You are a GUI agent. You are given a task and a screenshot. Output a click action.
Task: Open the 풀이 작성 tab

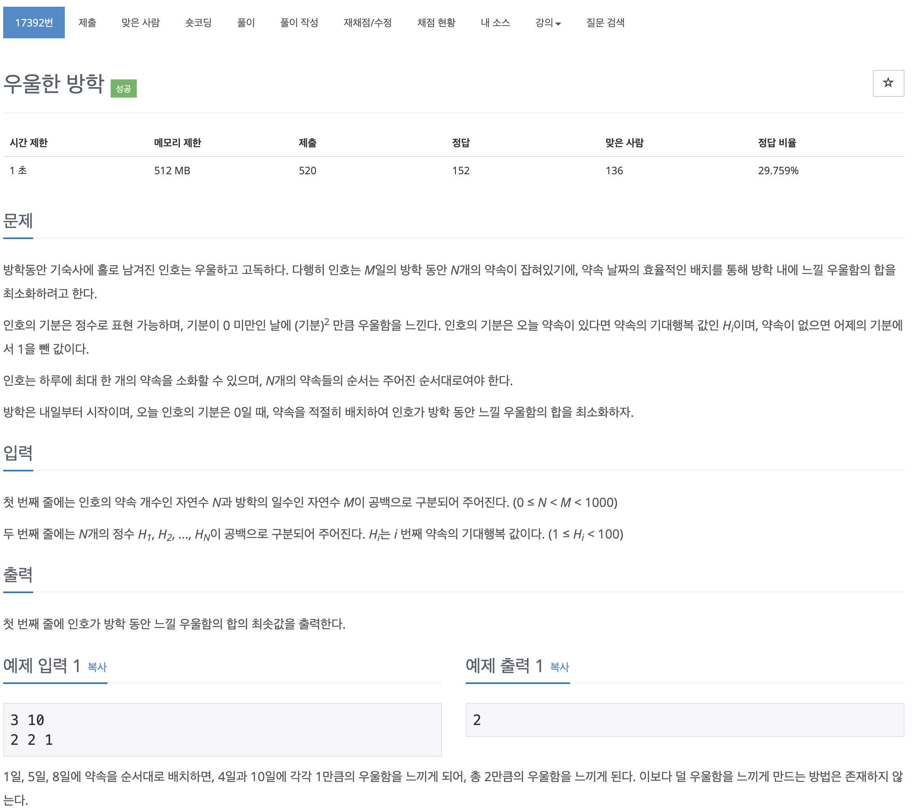click(x=298, y=23)
